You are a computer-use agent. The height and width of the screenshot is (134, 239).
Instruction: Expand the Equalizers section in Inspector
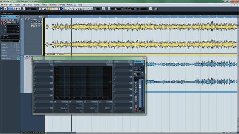[10, 48]
